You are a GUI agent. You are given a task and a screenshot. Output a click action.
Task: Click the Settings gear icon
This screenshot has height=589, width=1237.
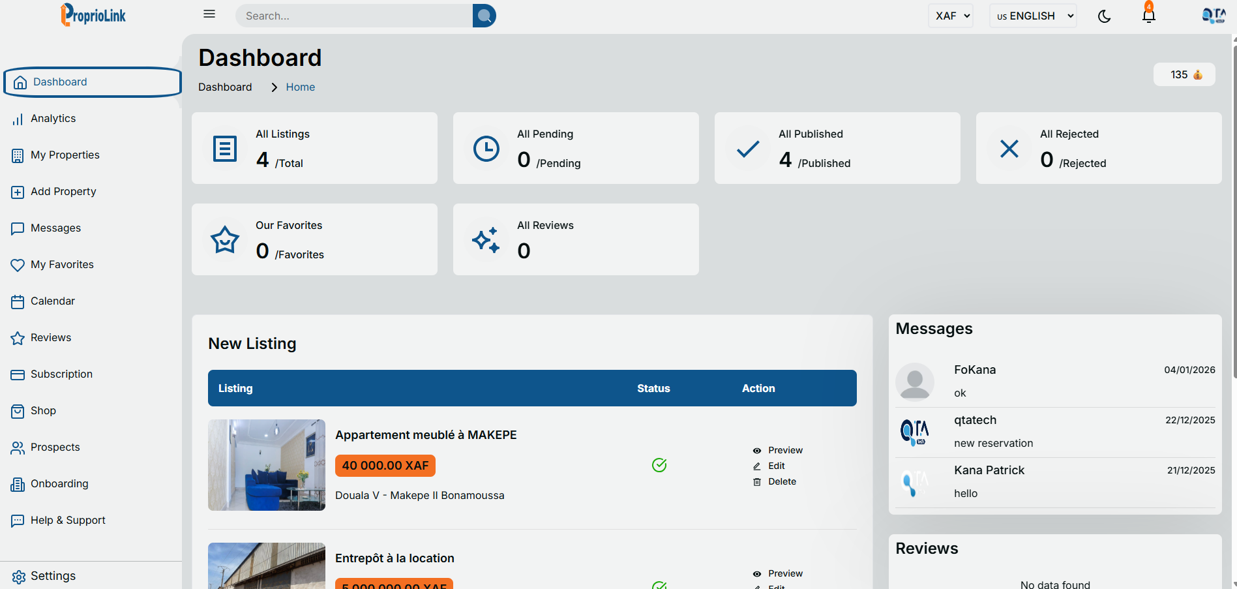[x=19, y=577]
